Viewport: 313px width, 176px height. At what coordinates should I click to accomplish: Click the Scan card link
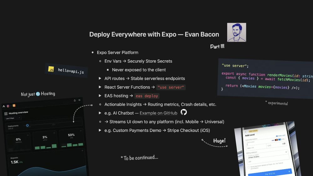(x=281, y=136)
